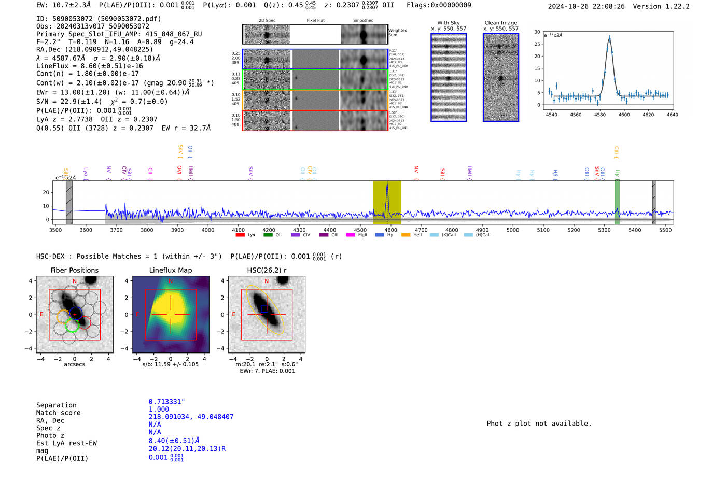Click the (K)CaII legend swatch
726x494 pixels.
click(434, 235)
